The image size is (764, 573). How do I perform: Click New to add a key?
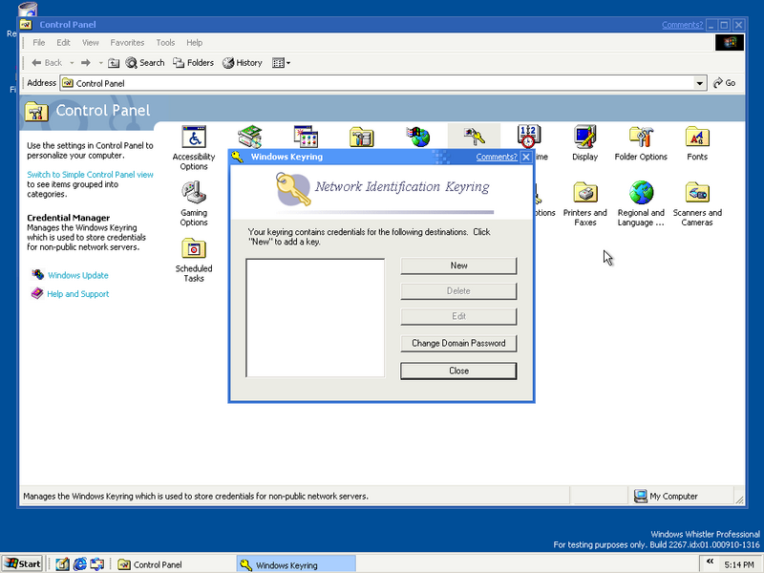tap(458, 265)
